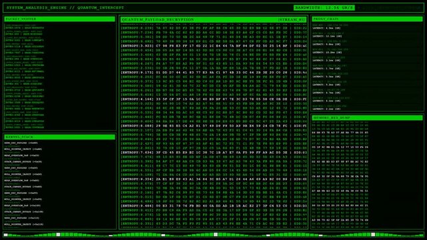Click the ENTROPY:7.238 row
Viewport: 427px width, 240px height.
(214, 33)
